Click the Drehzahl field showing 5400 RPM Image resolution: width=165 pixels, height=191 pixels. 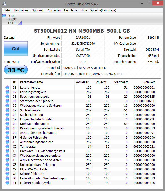[x=149, y=49]
